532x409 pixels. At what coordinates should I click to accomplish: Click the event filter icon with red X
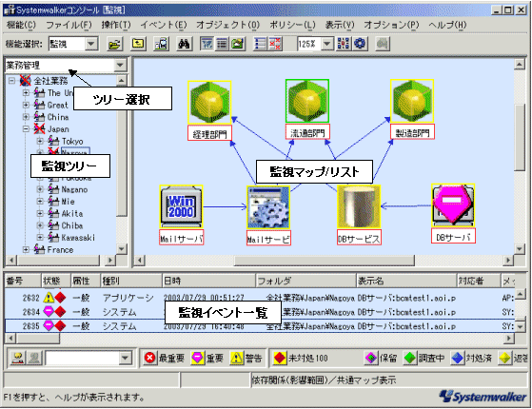tap(275, 44)
